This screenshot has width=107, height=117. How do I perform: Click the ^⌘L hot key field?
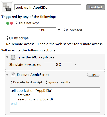point(41,30)
